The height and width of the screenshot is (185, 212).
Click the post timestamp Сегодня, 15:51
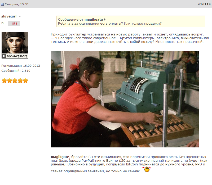[x=17, y=4]
